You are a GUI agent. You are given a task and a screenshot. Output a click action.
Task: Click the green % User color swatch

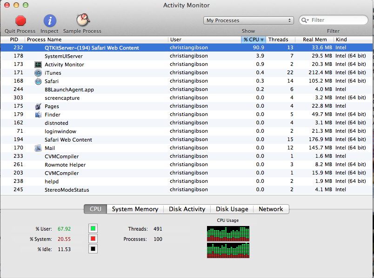pyautogui.click(x=93, y=228)
